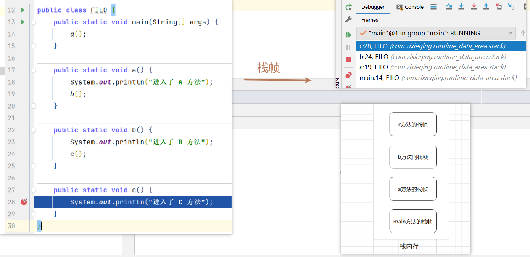Select the "b方法的栈帧" box in diagram
The height and width of the screenshot is (257, 530).
[x=413, y=156]
